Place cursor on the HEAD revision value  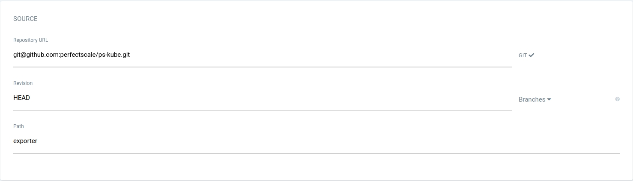(x=21, y=98)
